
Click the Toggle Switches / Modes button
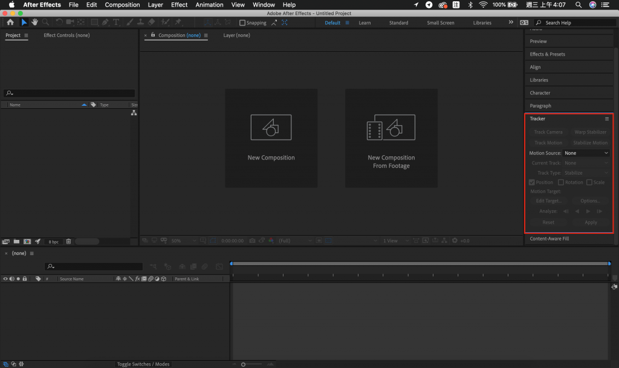(x=143, y=364)
